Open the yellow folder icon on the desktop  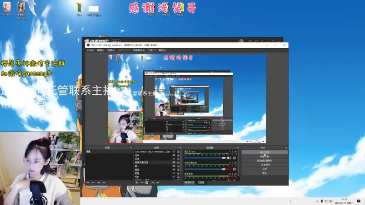(x=79, y=8)
